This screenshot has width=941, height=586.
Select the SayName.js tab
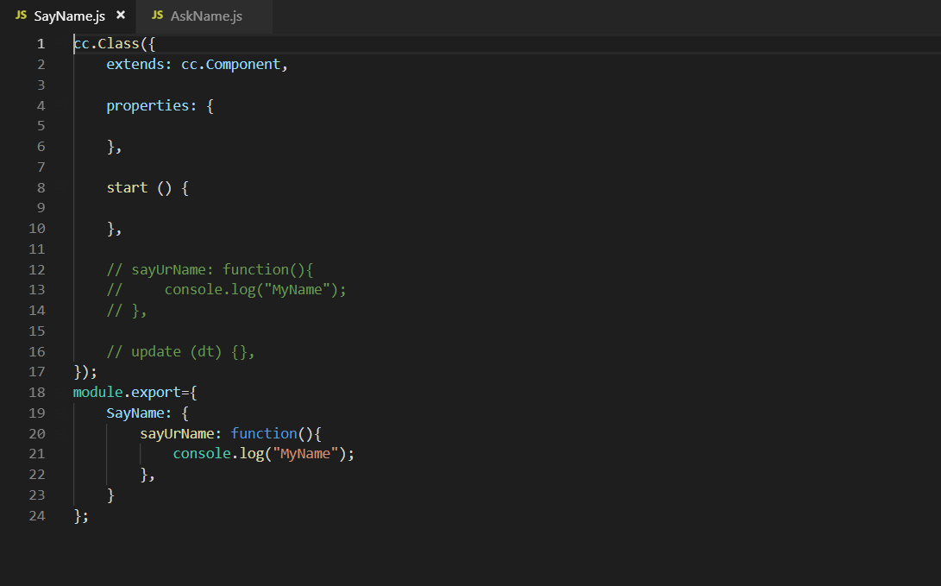coord(69,16)
